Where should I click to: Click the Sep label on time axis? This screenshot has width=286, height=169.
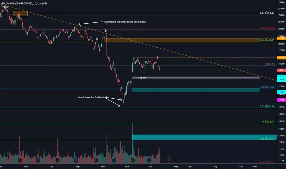coord(78,167)
